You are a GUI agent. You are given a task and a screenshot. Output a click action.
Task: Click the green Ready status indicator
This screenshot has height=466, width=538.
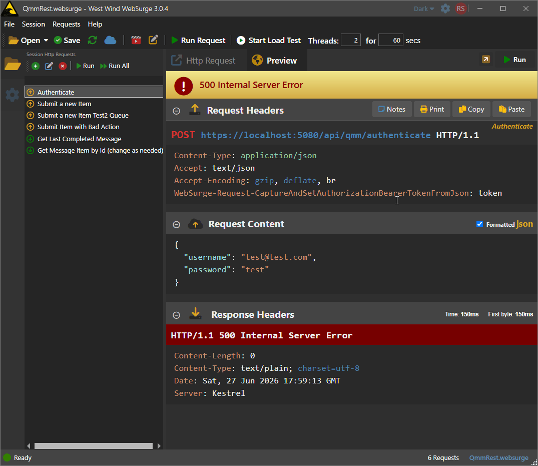(7, 458)
